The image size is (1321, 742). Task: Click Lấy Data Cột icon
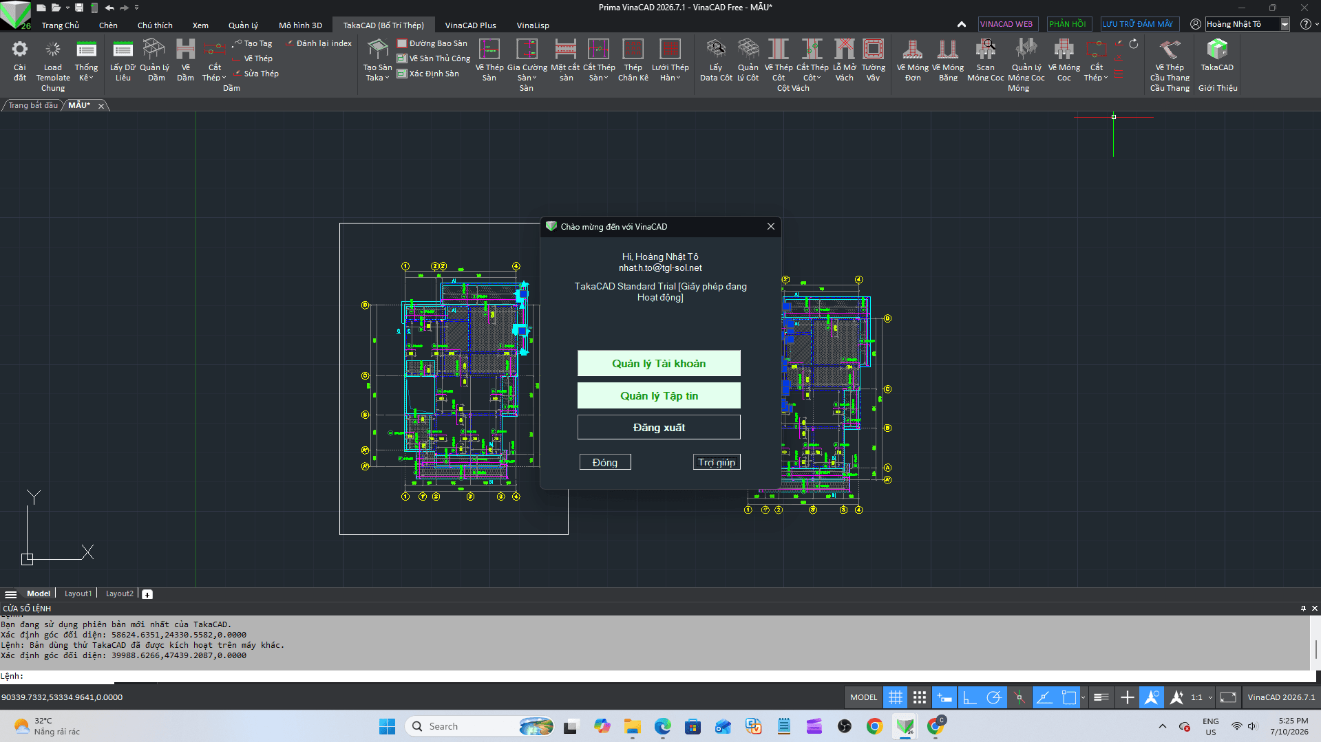(716, 61)
